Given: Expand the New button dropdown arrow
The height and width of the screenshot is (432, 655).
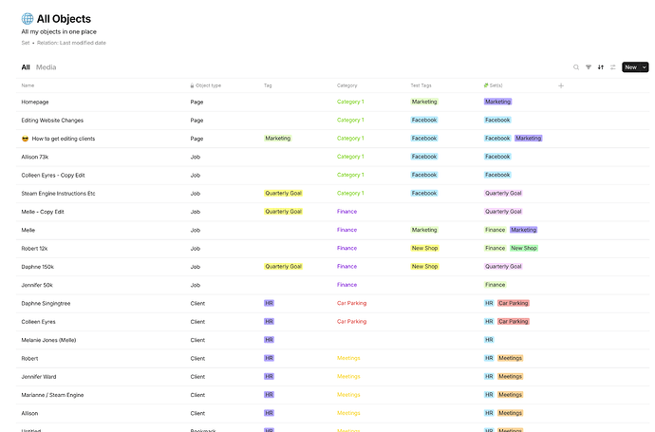Looking at the screenshot, I should pos(645,67).
